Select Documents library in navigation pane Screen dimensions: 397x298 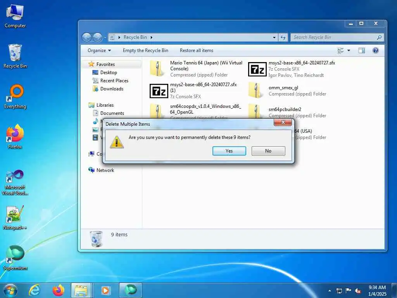(112, 113)
